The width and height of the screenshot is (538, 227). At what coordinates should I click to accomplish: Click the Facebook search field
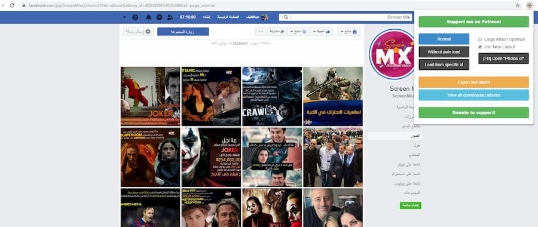point(346,17)
